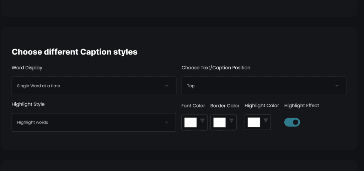This screenshot has height=171, width=364.
Task: Click the 'Choose different Caption styles' heading
Action: pos(75,52)
